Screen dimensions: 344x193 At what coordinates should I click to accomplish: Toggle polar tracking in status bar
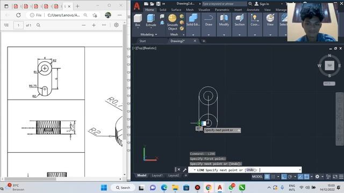pyautogui.click(x=290, y=176)
